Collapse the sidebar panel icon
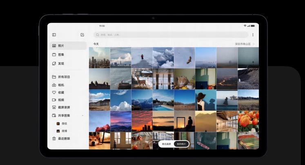Image resolution: width=305 pixels, height=165 pixels. coord(54,35)
